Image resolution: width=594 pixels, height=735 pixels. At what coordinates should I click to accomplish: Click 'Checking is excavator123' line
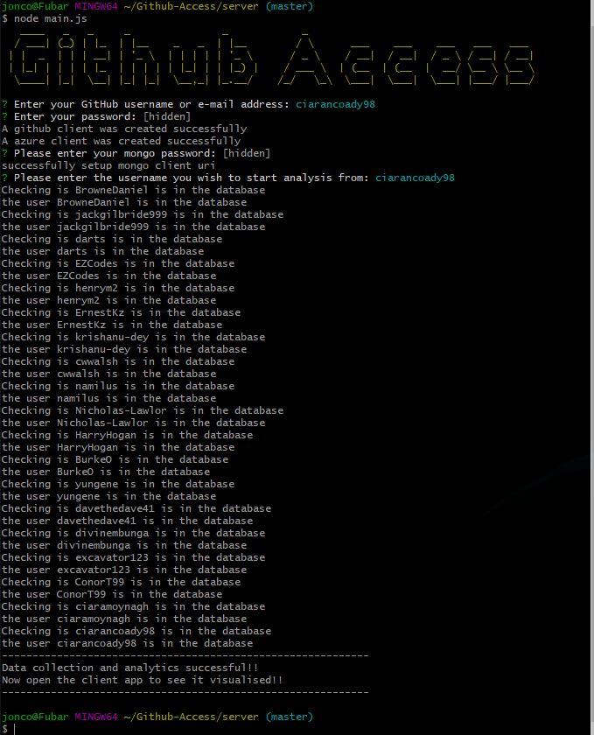pyautogui.click(x=134, y=557)
